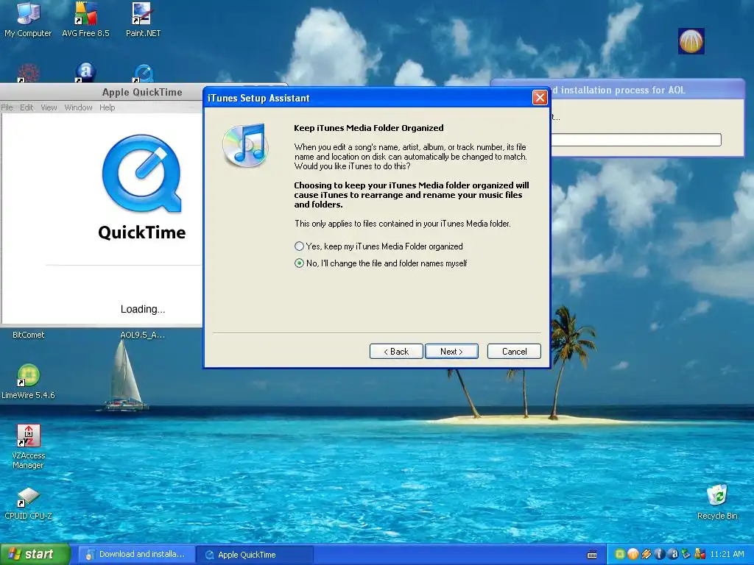Image resolution: width=754 pixels, height=565 pixels.
Task: Select the Paint.NET desktop icon
Action: pos(144,20)
